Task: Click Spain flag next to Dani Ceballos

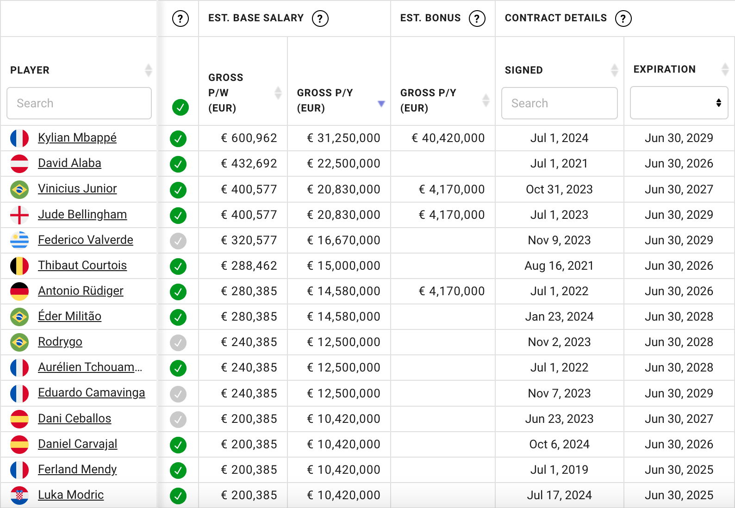Action: coord(19,419)
